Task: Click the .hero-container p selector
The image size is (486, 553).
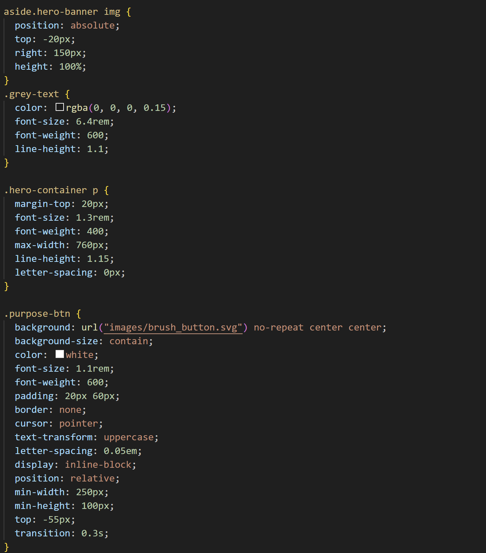Action: (x=51, y=190)
